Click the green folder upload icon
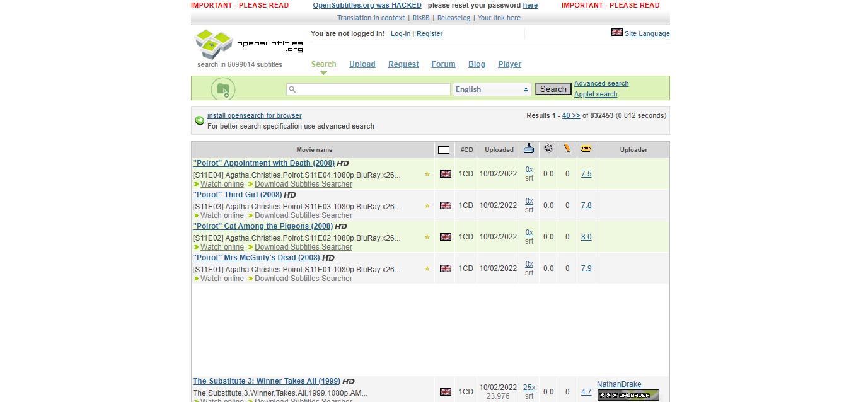The height and width of the screenshot is (402, 861). click(222, 89)
